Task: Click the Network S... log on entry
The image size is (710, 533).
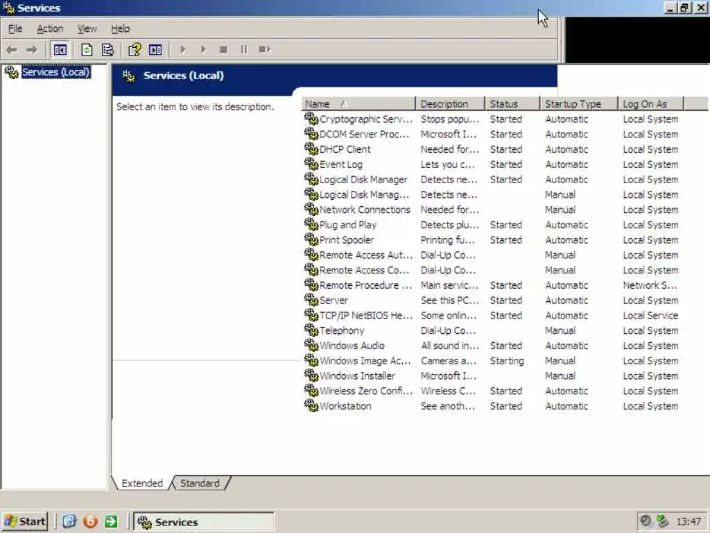Action: coord(650,285)
